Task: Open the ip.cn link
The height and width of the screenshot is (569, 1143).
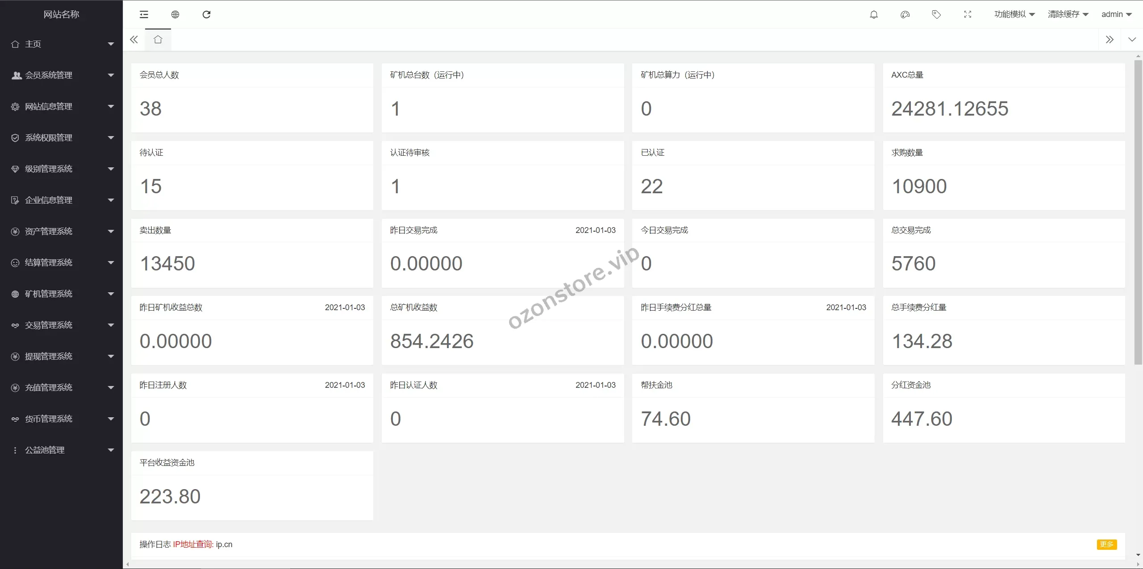Action: coord(224,544)
